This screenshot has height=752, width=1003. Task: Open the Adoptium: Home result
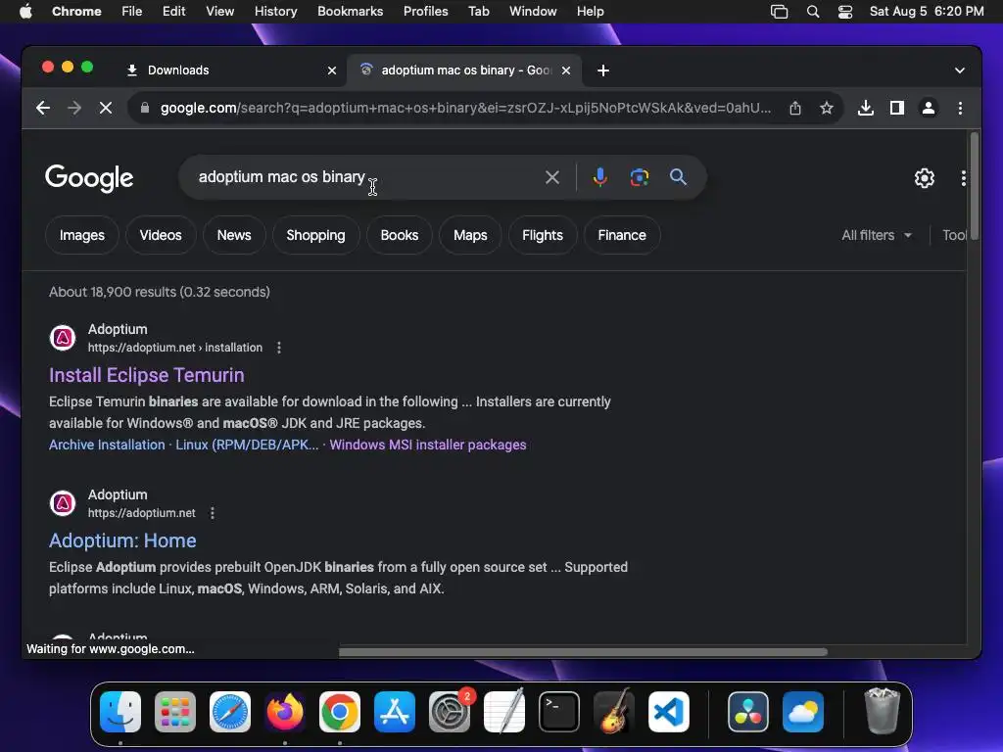click(x=122, y=540)
